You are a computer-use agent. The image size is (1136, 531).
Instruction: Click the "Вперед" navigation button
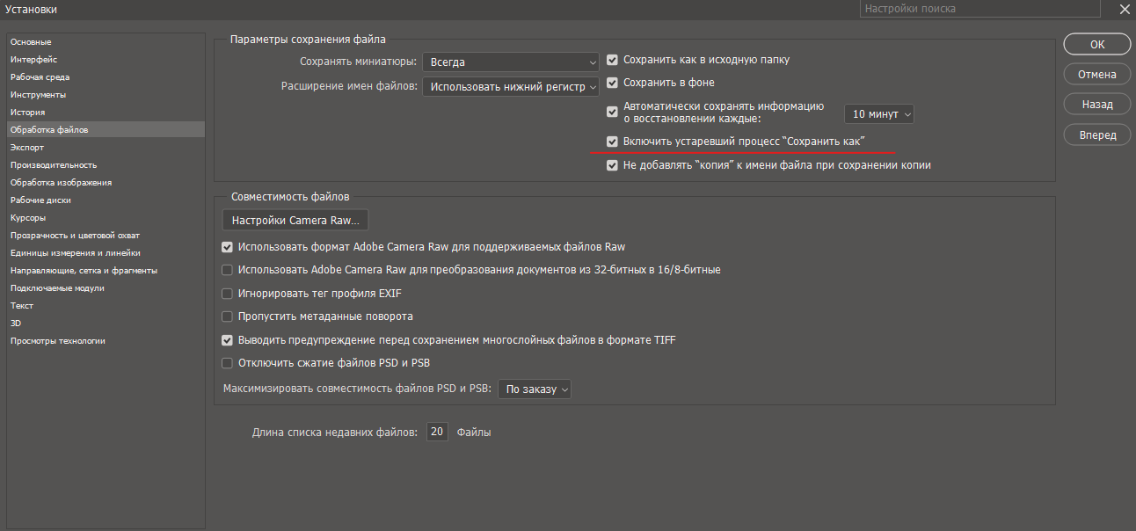tap(1096, 135)
